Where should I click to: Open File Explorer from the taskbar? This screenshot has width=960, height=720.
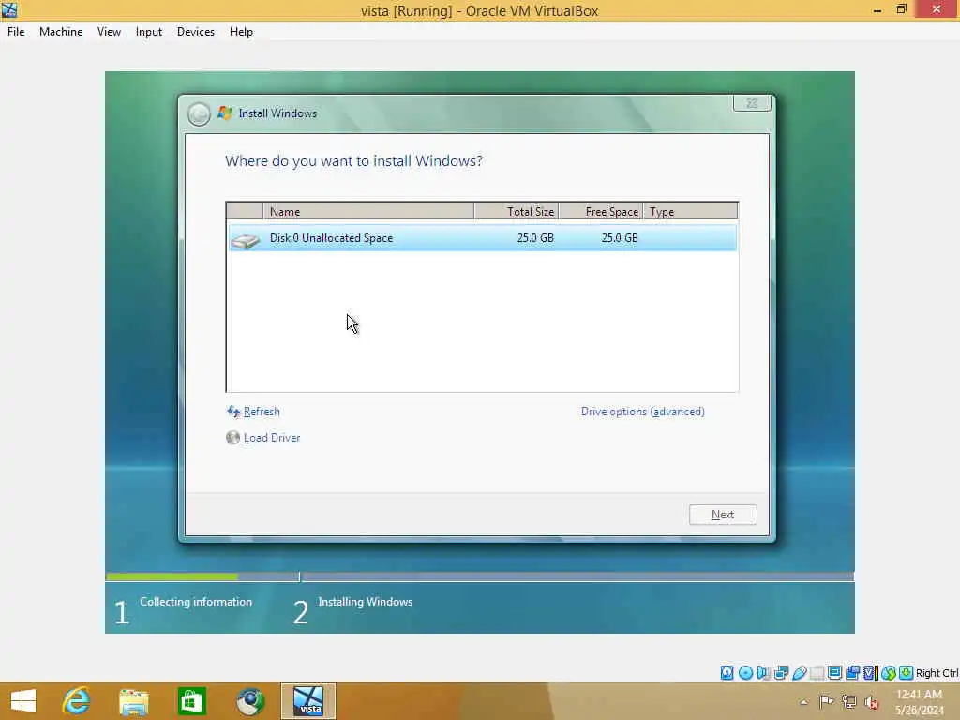pos(133,701)
